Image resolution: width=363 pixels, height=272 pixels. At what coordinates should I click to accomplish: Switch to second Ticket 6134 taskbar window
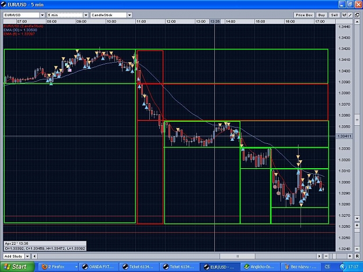(179, 267)
